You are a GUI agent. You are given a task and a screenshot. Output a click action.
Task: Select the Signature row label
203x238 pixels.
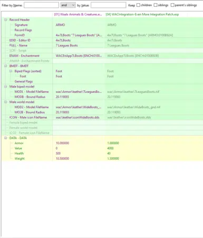21,25
